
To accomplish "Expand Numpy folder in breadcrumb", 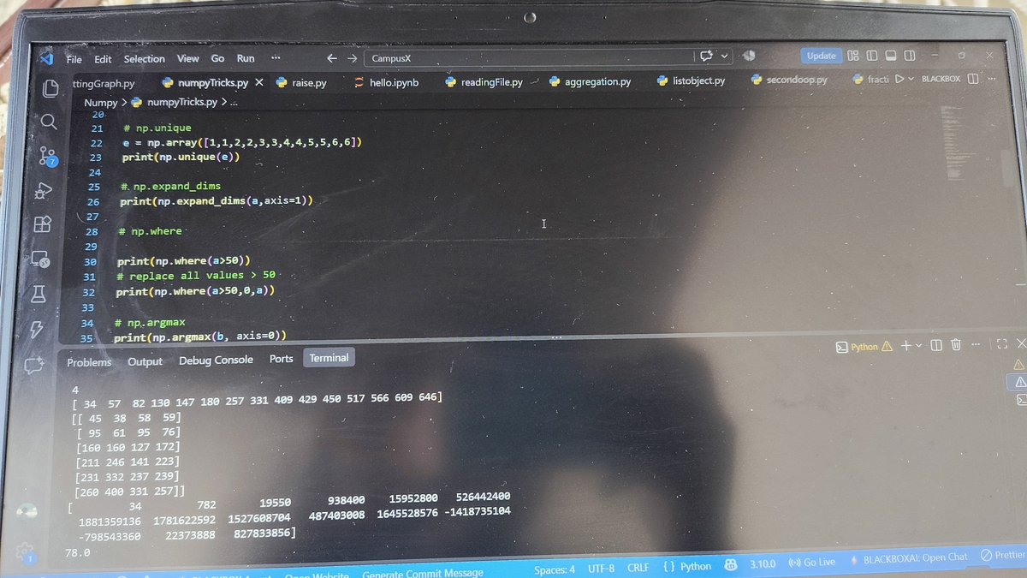I will coord(100,103).
